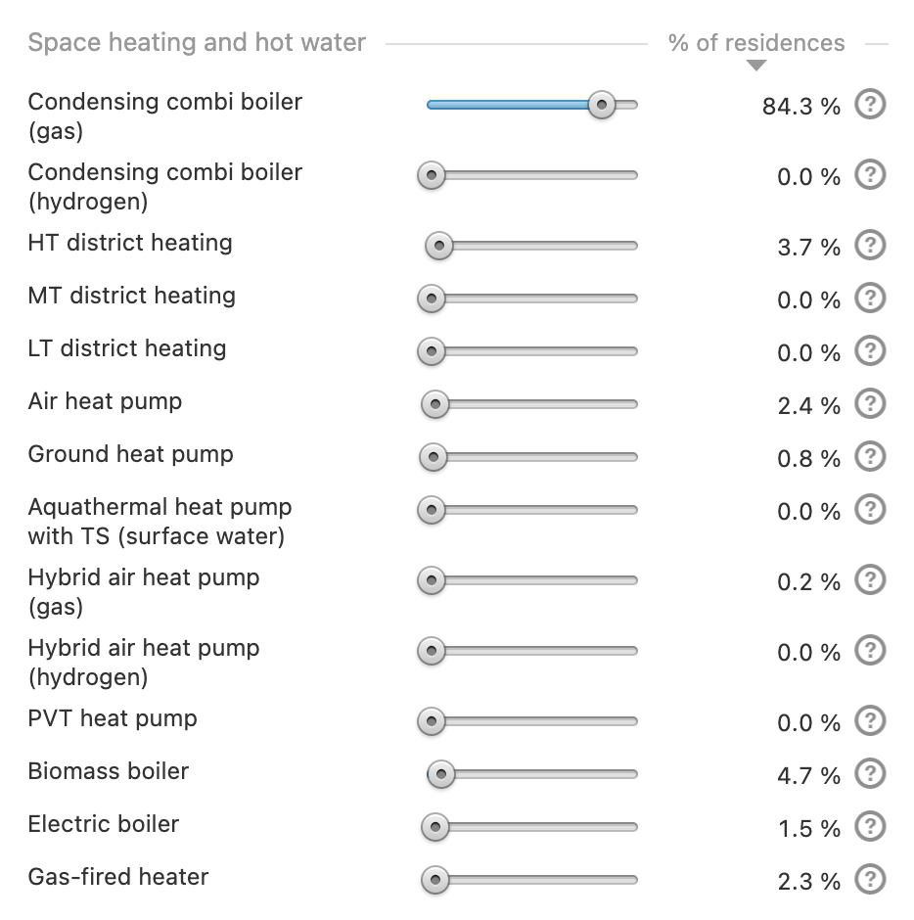
Task: Select the Space heating and hot water header
Action: [x=197, y=43]
